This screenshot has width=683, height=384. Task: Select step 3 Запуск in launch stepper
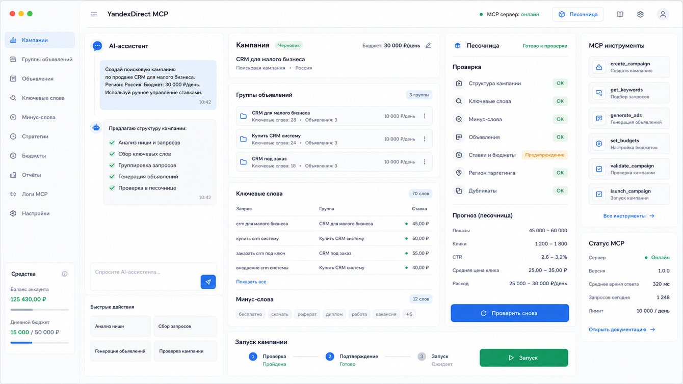coord(435,360)
